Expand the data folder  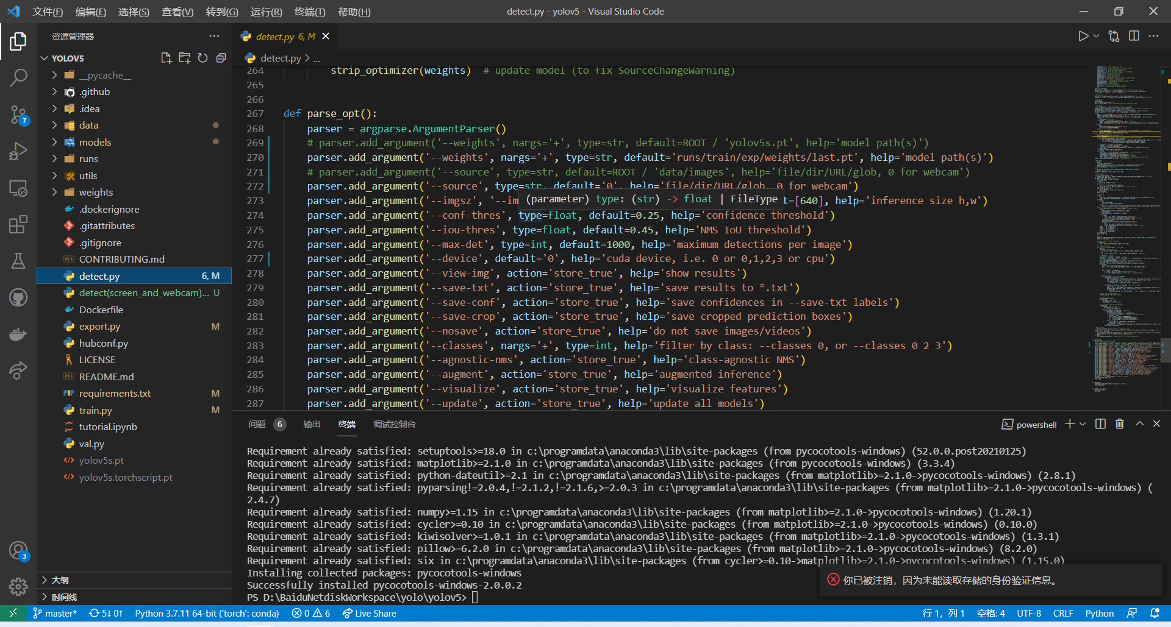tap(54, 125)
